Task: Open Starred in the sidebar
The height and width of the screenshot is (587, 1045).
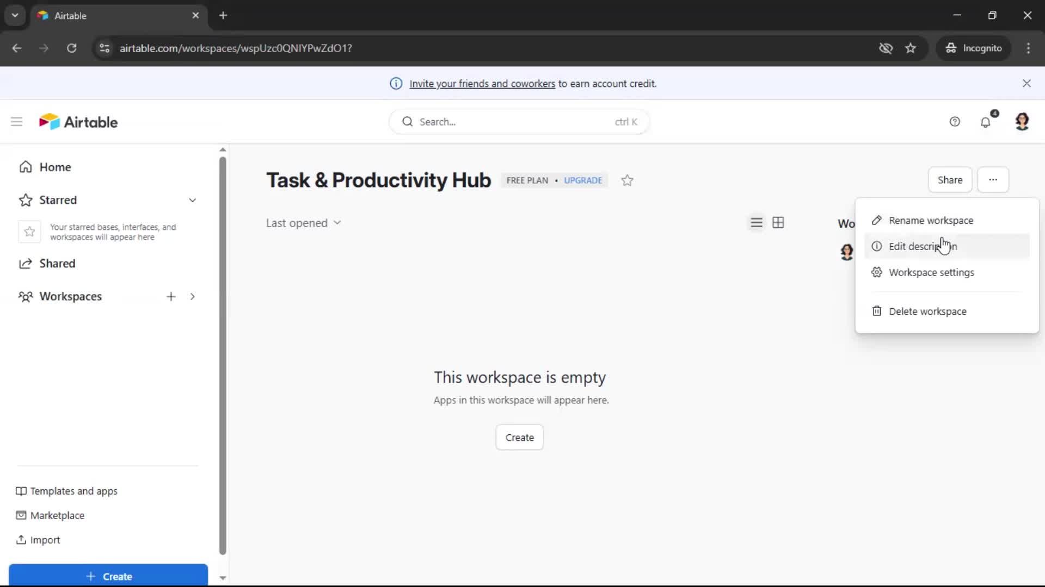Action: [58, 200]
